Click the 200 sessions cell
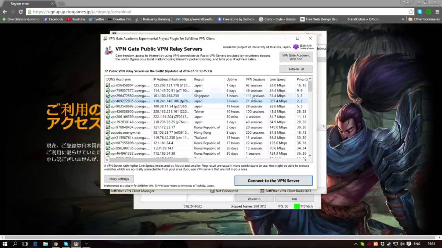Viewport: 442px width, 248px height. pos(255,132)
